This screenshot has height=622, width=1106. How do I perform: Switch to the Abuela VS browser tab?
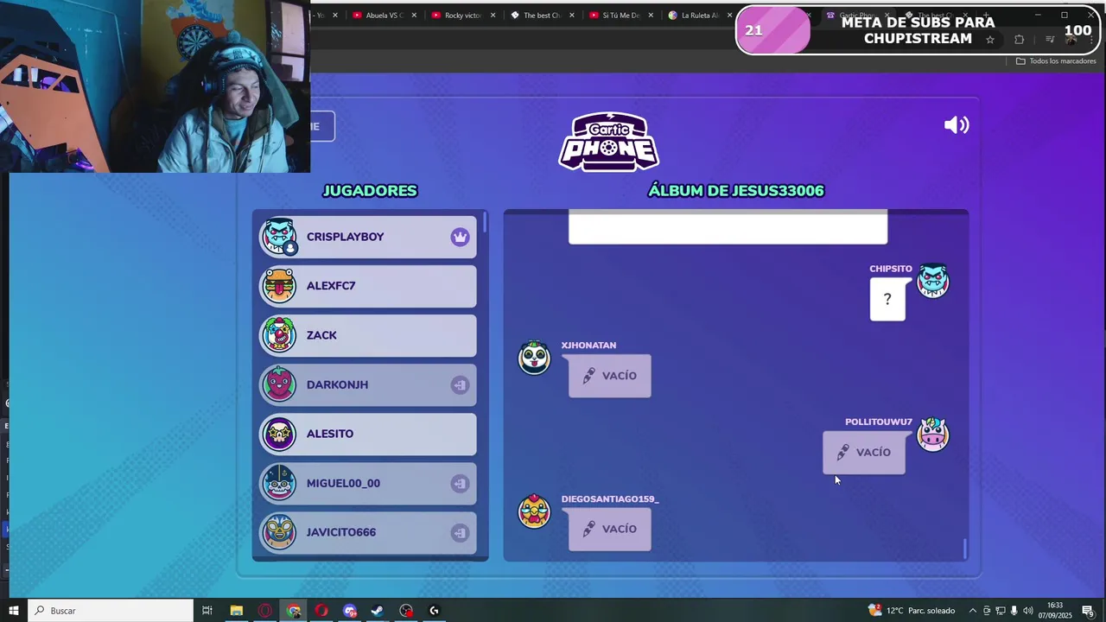[x=385, y=15]
